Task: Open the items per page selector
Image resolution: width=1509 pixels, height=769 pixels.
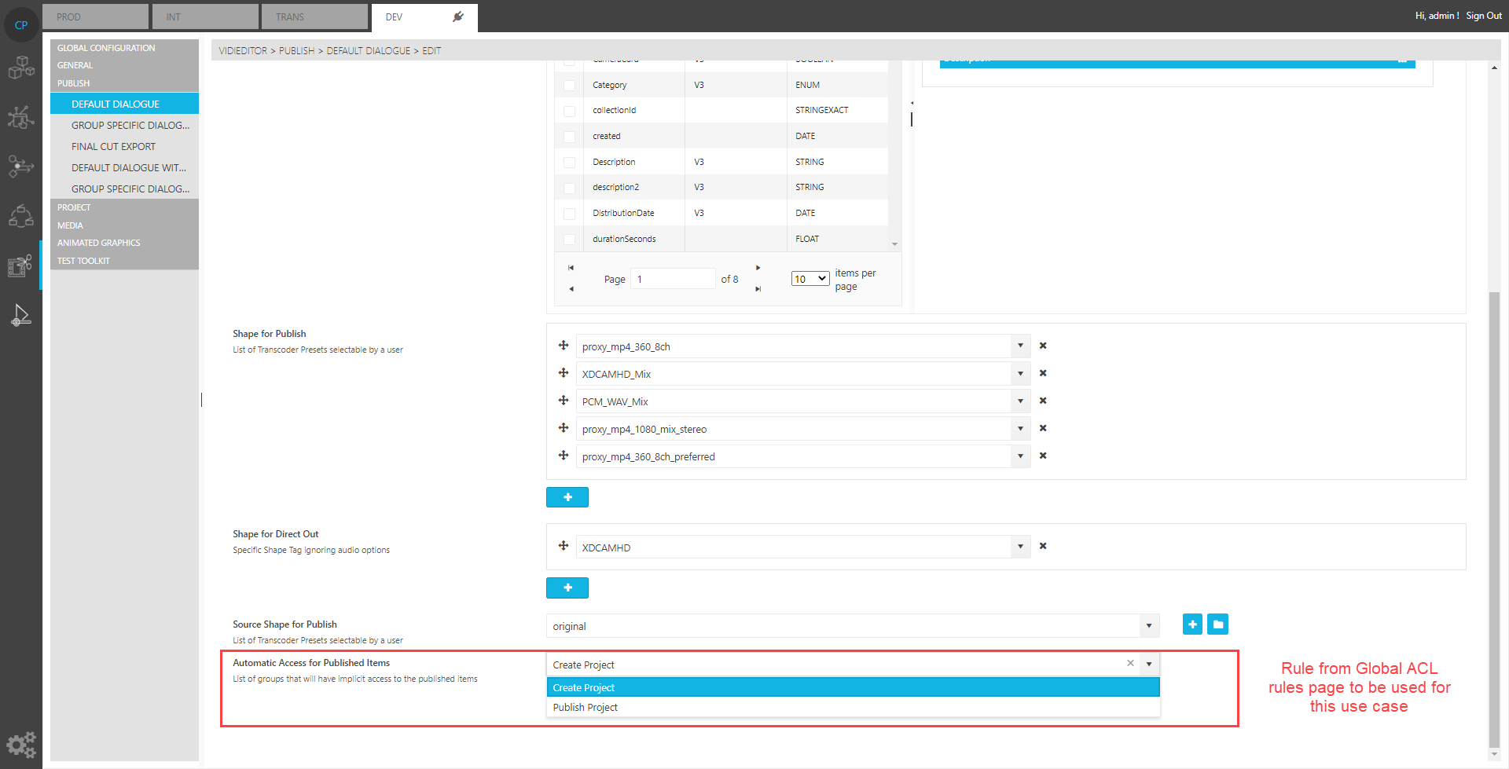Action: (810, 279)
